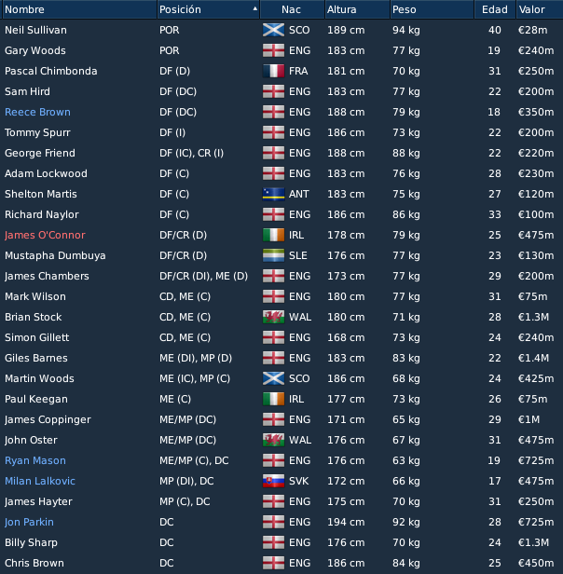Open Ryan Mason's player profile link

coord(35,460)
